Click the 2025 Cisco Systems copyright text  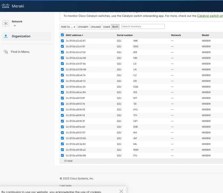click(77, 179)
